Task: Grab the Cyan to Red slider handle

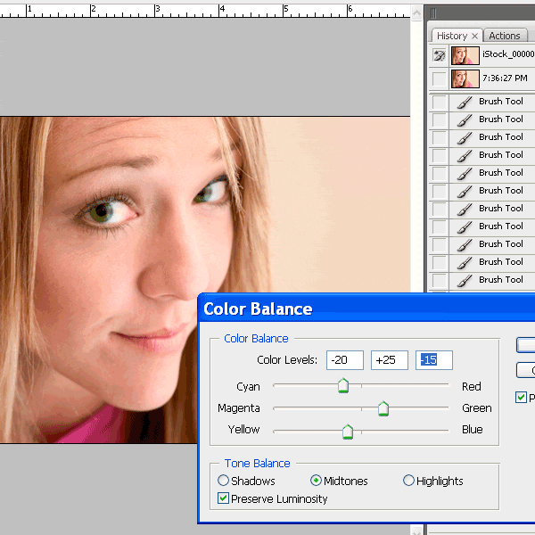Action: pyautogui.click(x=343, y=385)
